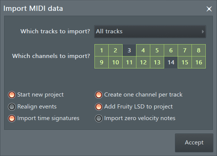The image size is (217, 156).
Task: Enable MIDI channel 3 for import
Action: click(129, 50)
